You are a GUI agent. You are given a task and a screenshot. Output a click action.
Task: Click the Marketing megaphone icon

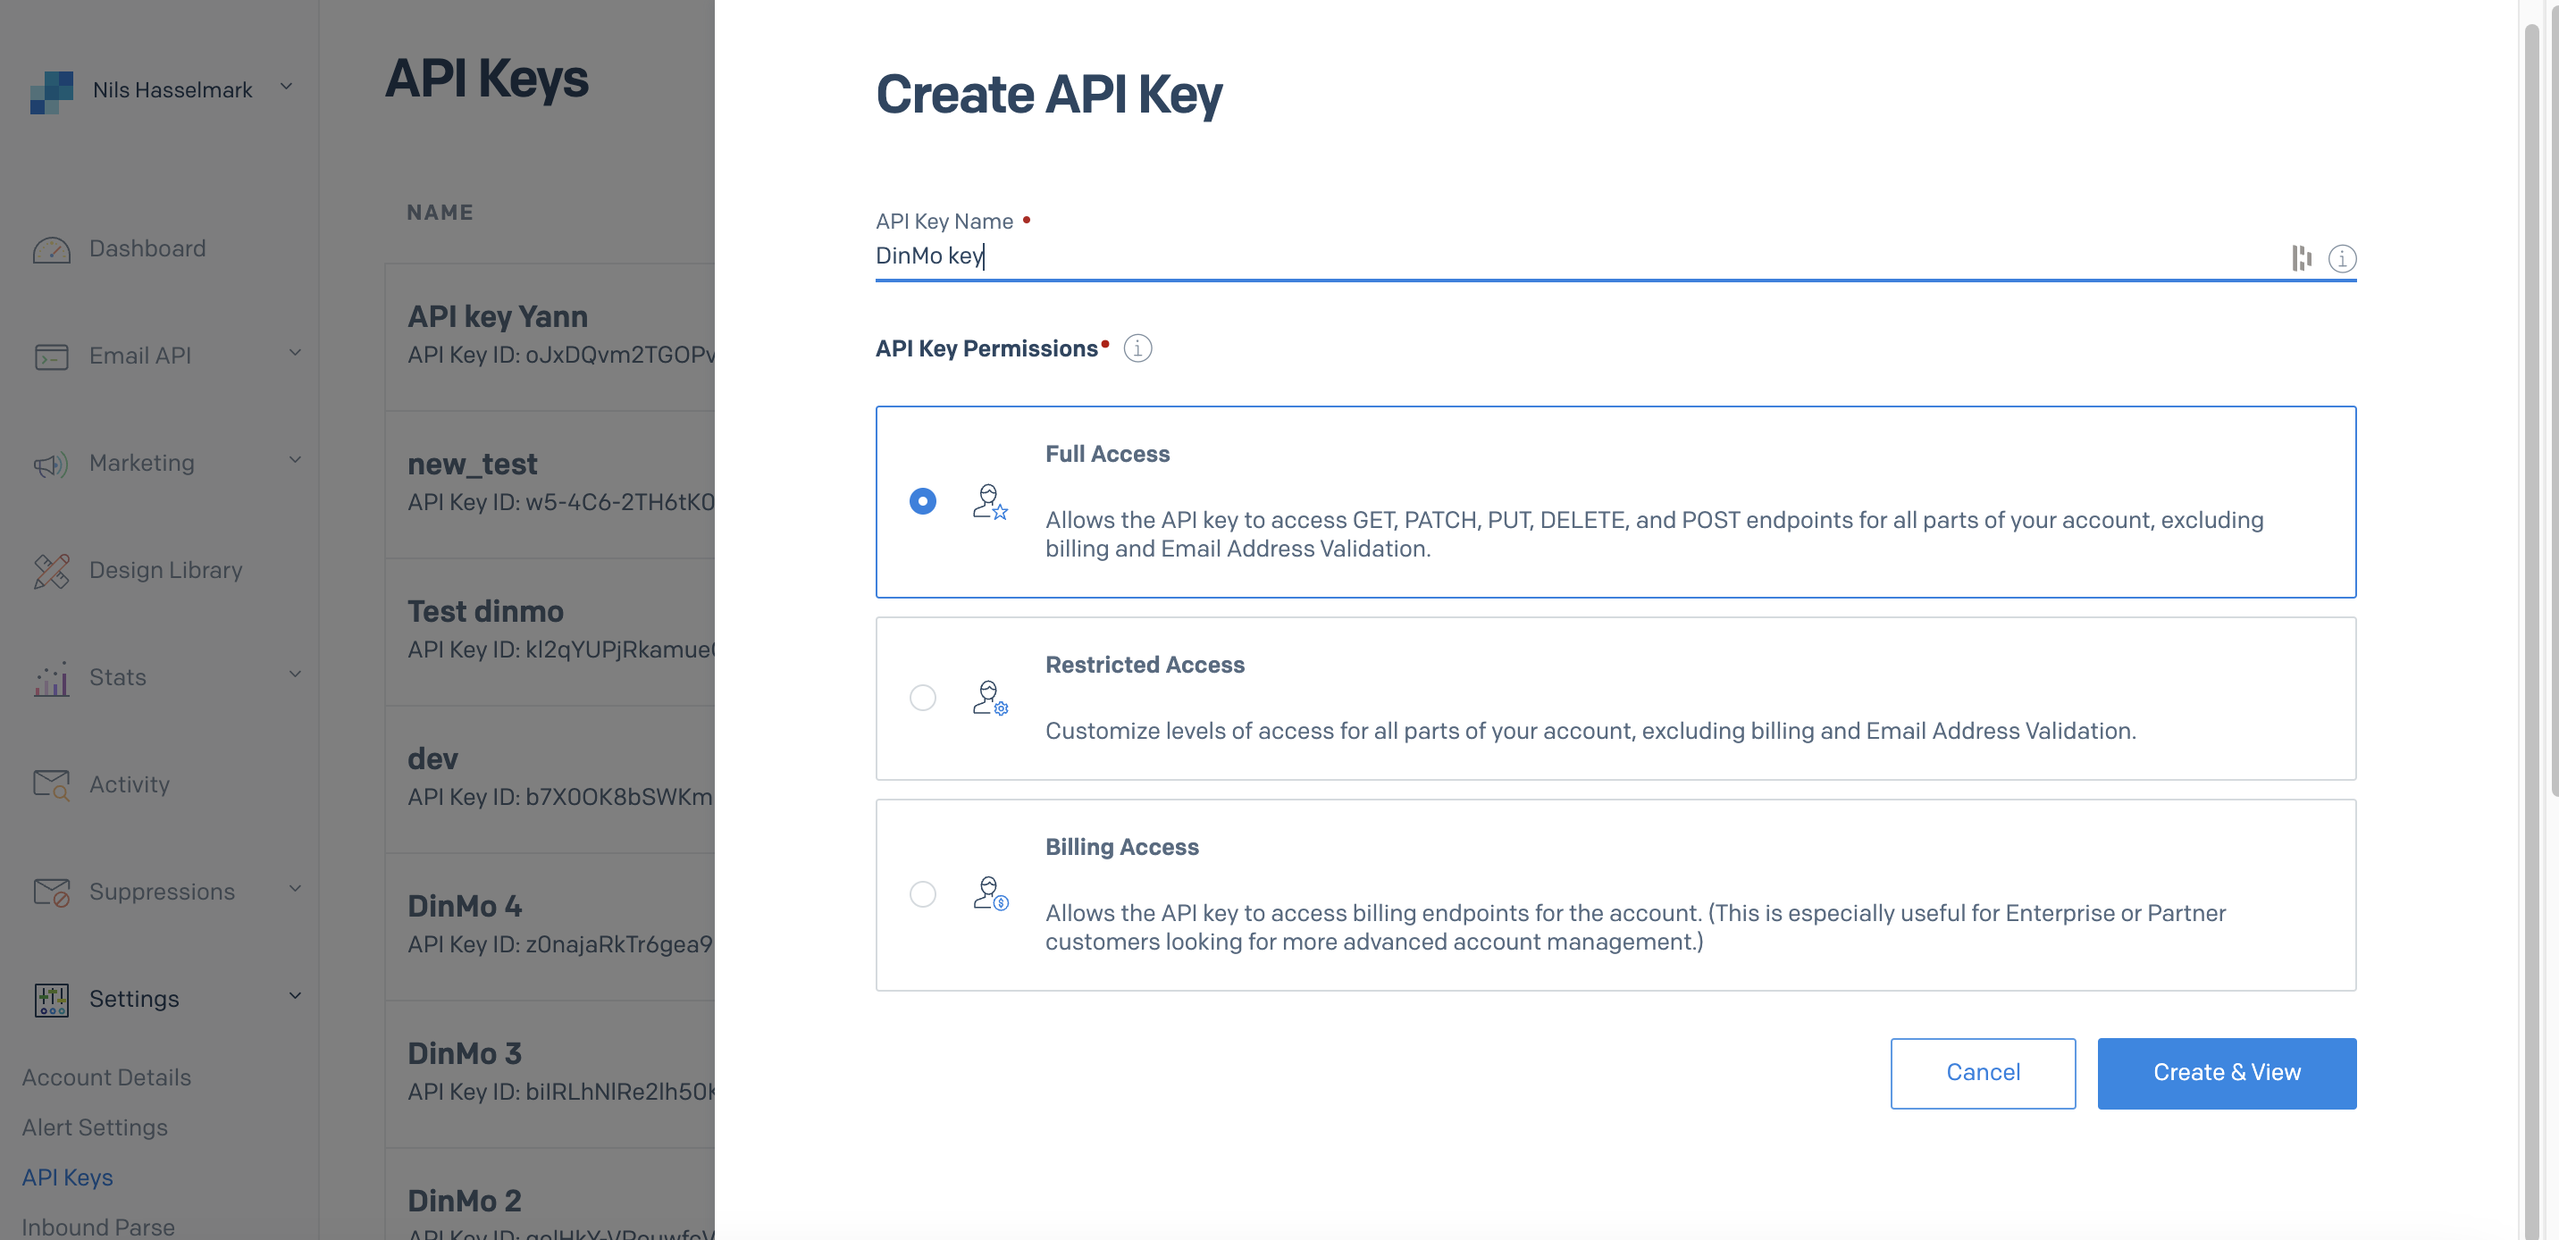coord(51,463)
